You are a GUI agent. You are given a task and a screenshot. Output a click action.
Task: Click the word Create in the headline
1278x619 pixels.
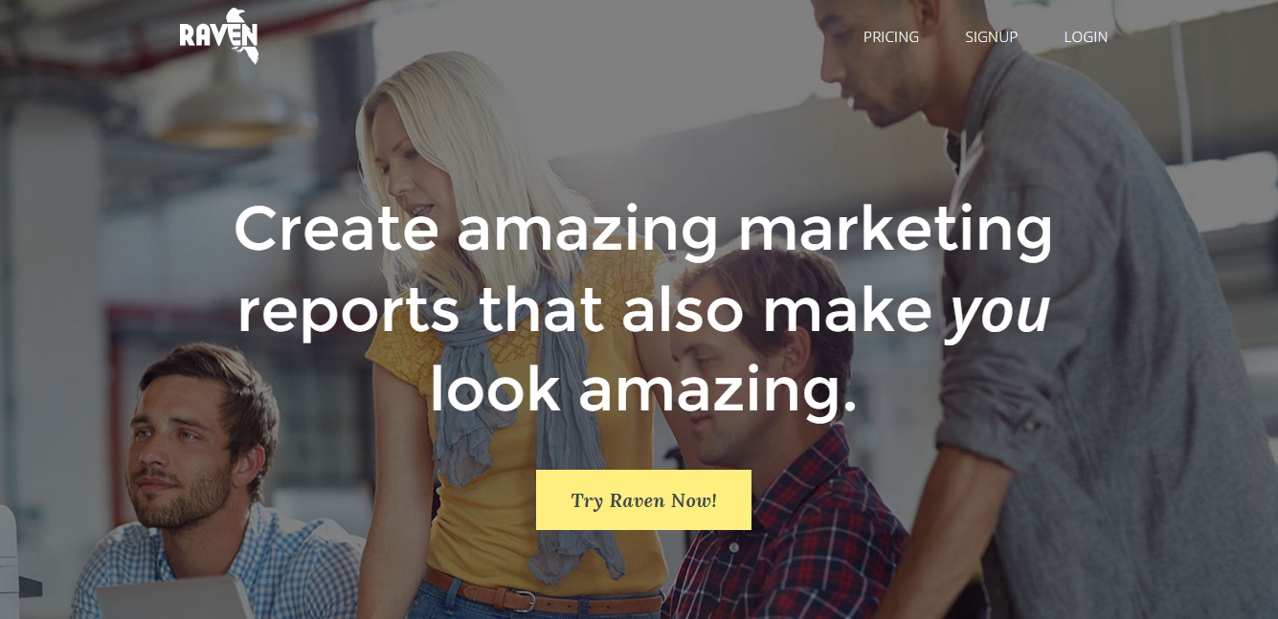(x=336, y=231)
